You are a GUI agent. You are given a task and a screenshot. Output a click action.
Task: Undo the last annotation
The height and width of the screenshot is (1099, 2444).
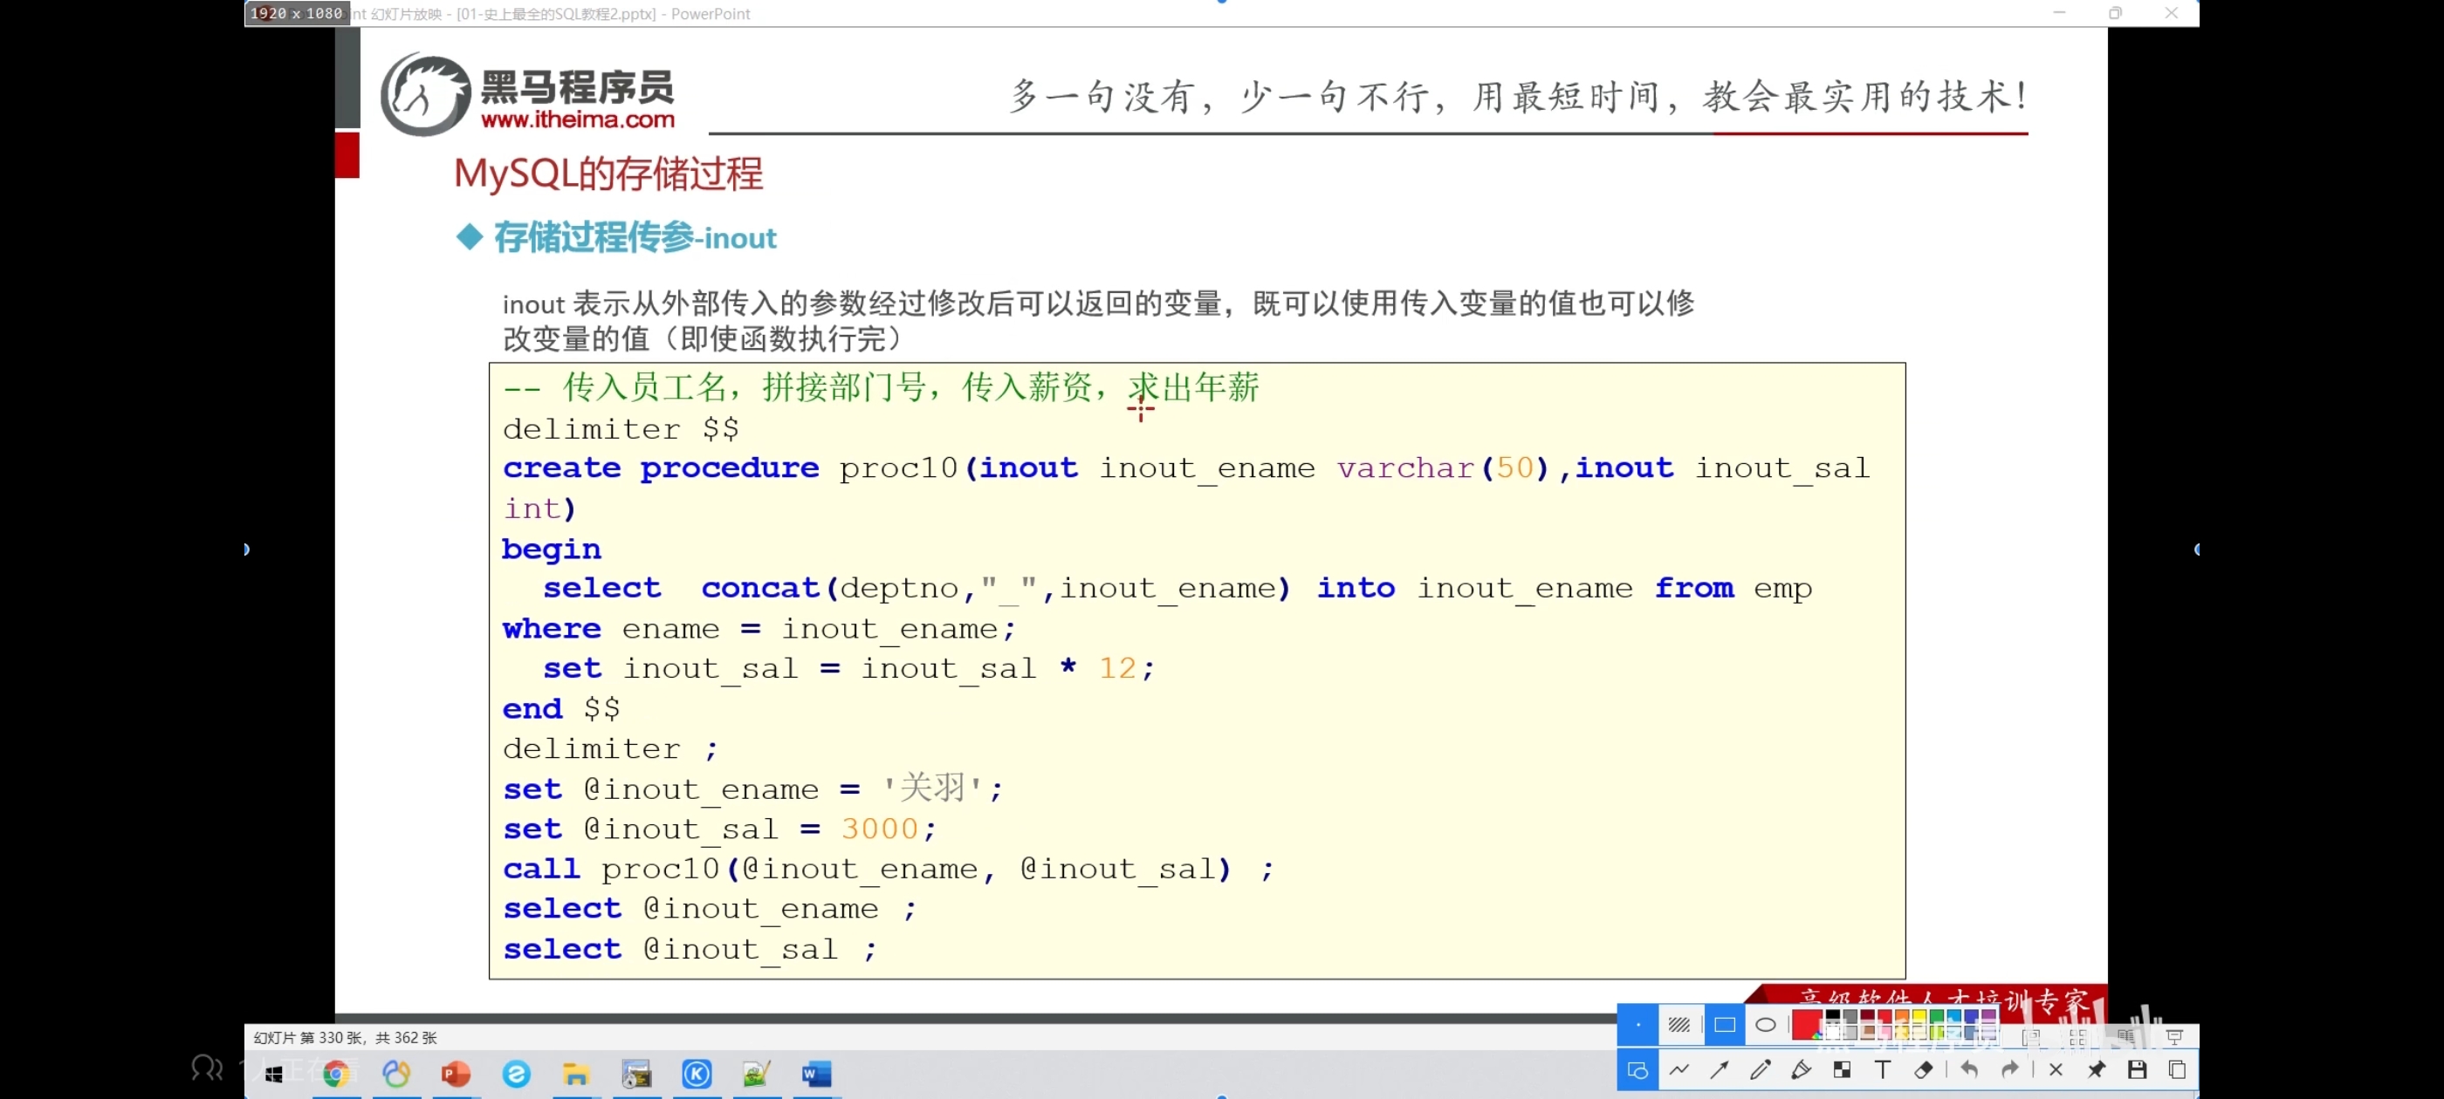pos(1970,1070)
